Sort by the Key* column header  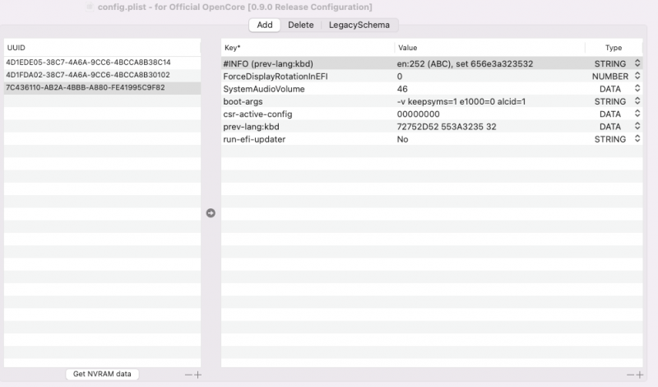coord(308,48)
